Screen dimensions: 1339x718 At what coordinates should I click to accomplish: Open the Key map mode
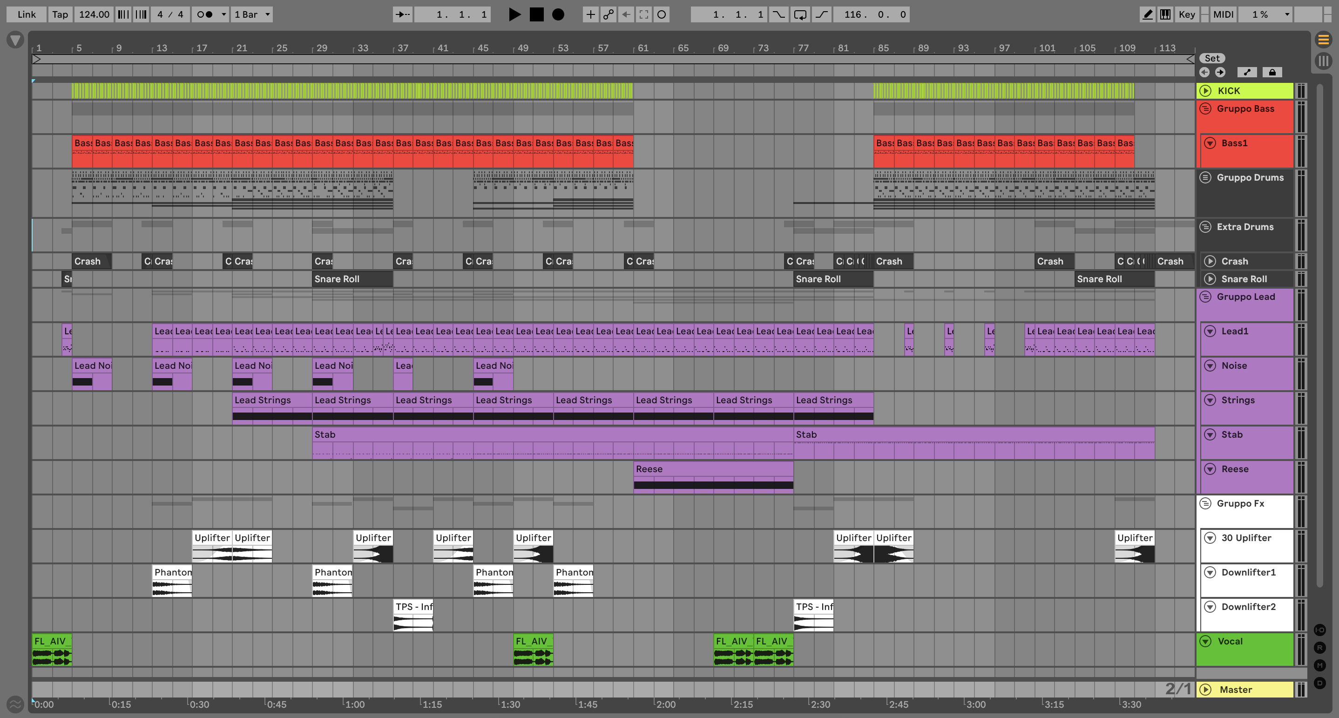(1187, 14)
